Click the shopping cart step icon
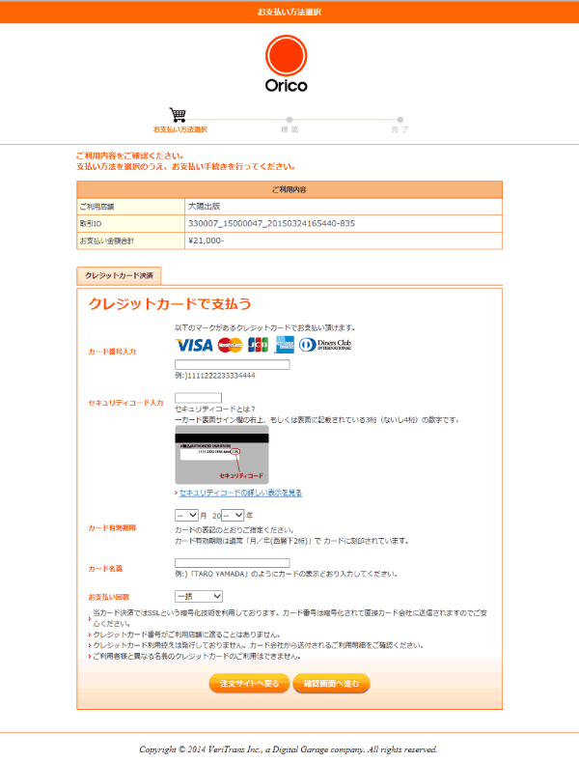This screenshot has height=763, width=579. (178, 115)
